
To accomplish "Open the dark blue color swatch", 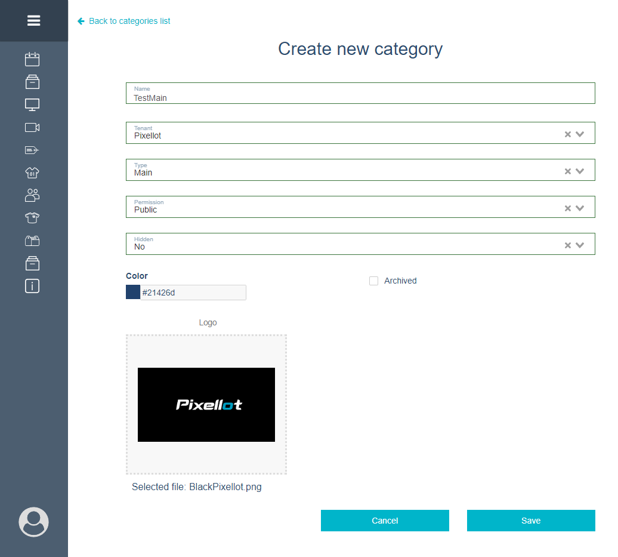I will tap(133, 293).
